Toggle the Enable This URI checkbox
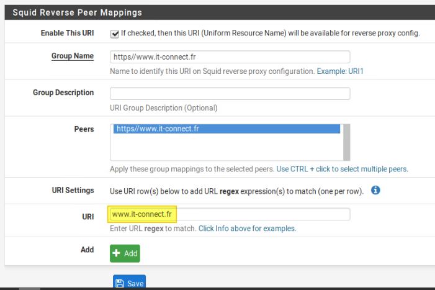Viewport: 435px width, 290px height. 114,33
